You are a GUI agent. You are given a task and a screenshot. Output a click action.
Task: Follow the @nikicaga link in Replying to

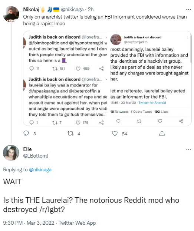40,170
